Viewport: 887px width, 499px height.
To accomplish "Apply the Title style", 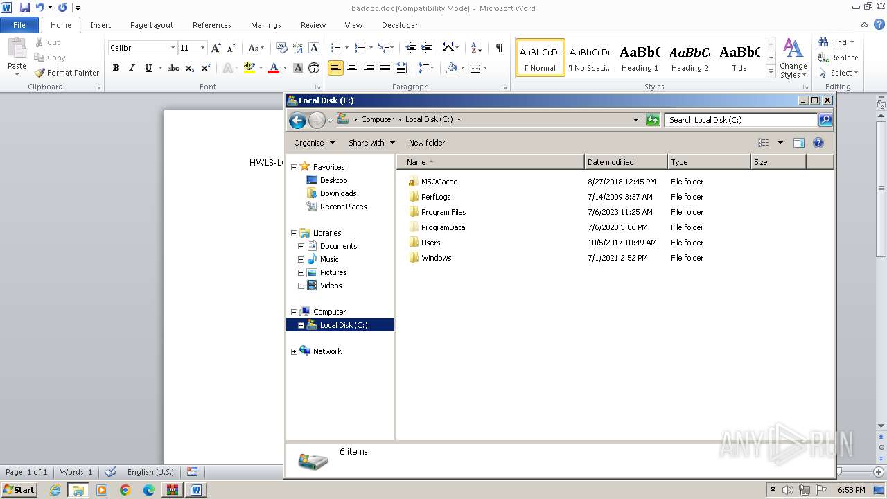I will click(x=739, y=58).
